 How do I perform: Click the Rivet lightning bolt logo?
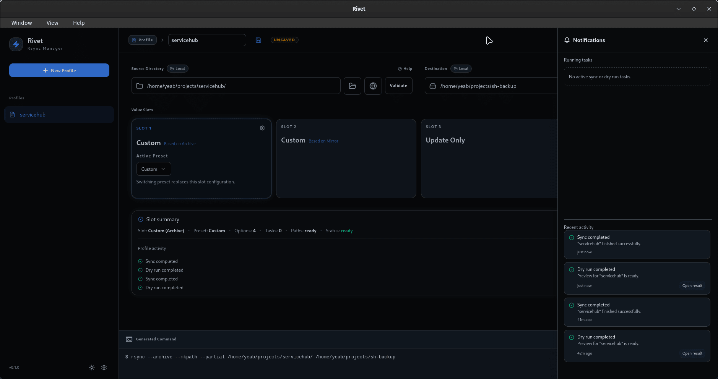point(16,44)
